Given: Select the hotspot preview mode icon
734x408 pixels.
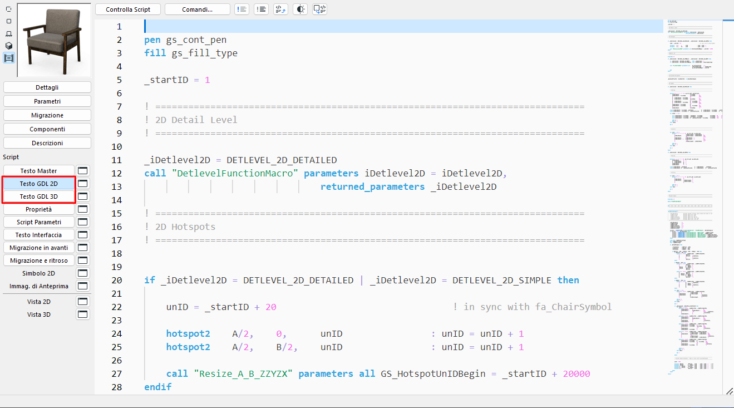Looking at the screenshot, I should (x=9, y=33).
